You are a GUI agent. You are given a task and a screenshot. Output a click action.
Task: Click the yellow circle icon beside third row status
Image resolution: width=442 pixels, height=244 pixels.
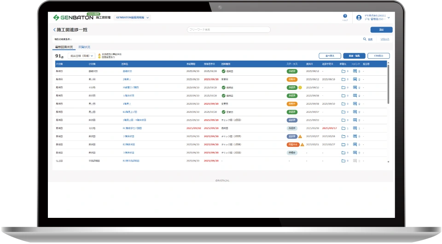300,88
